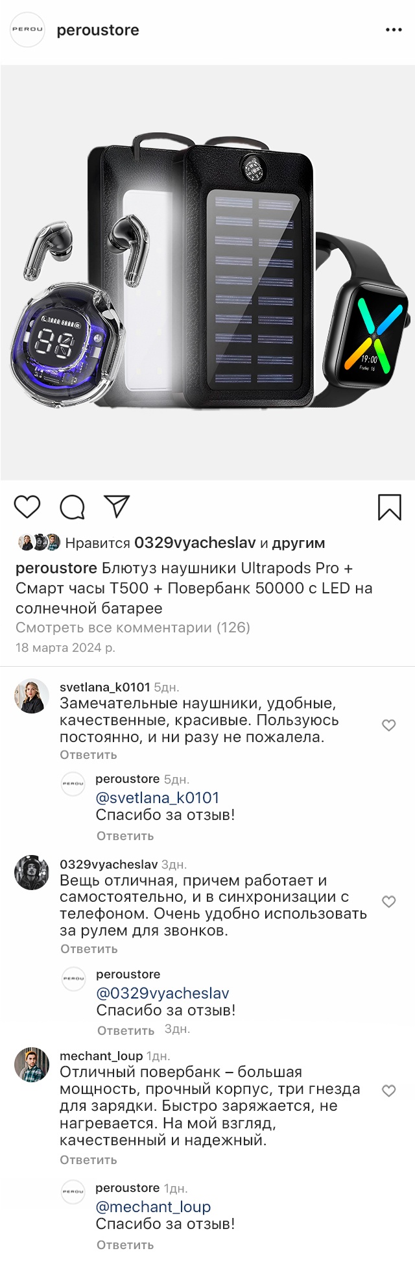
Task: Open peroustore profile avatar in header
Action: pyautogui.click(x=27, y=30)
